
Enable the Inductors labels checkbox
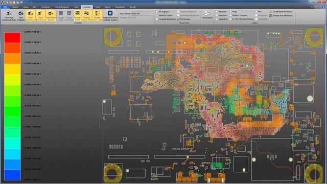click(217, 15)
